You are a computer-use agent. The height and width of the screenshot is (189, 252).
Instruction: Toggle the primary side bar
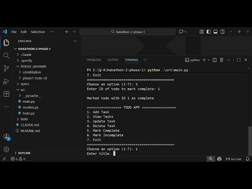click(209, 32)
